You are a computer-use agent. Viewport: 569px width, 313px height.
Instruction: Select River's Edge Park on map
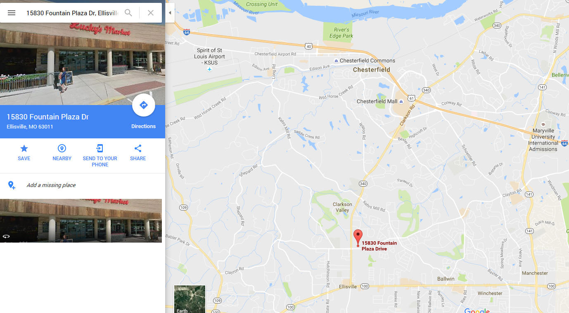(341, 33)
